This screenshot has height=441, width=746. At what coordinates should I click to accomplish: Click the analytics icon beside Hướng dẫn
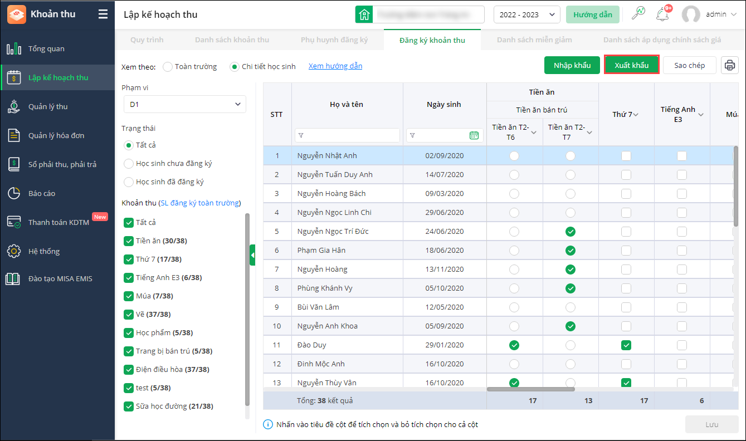tap(638, 14)
